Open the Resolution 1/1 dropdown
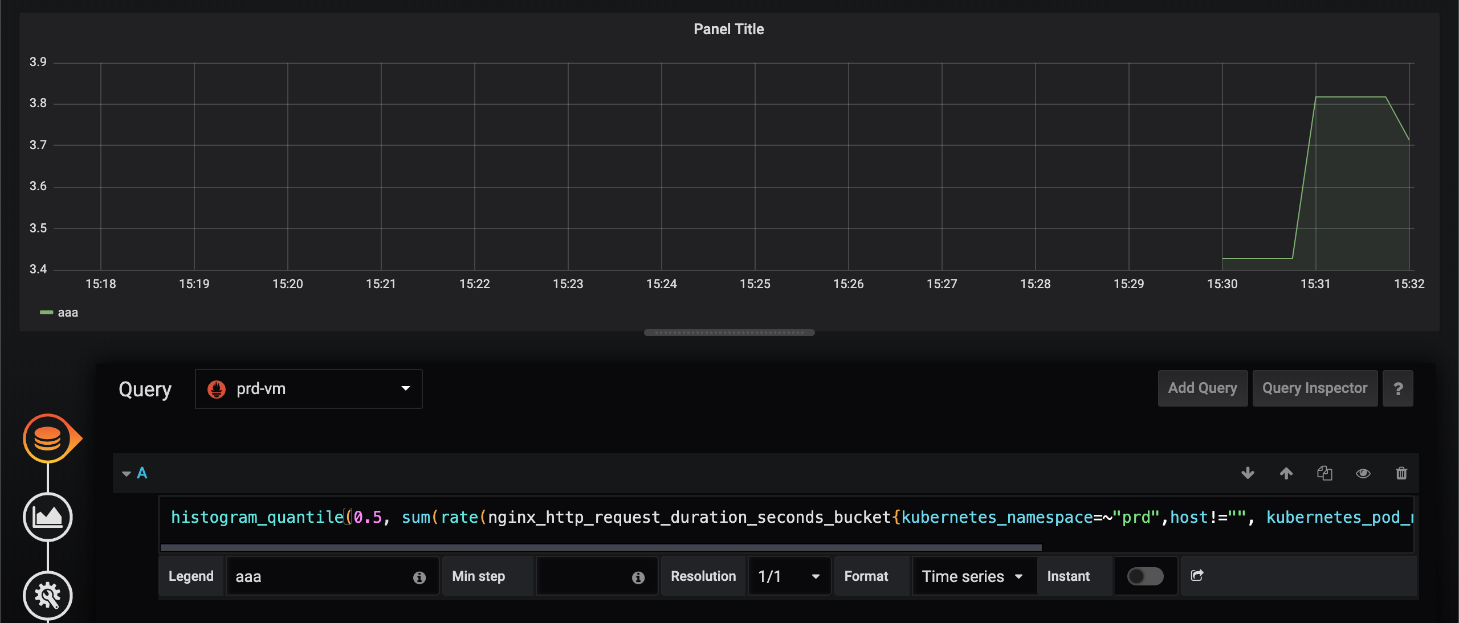Image resolution: width=1459 pixels, height=623 pixels. point(789,576)
